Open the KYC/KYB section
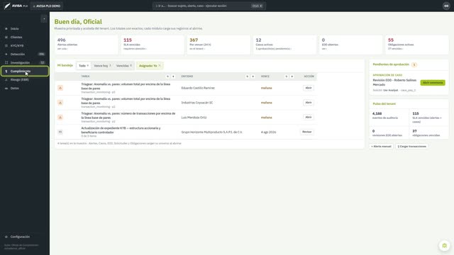Image resolution: width=454 pixels, height=255 pixels. [25, 45]
